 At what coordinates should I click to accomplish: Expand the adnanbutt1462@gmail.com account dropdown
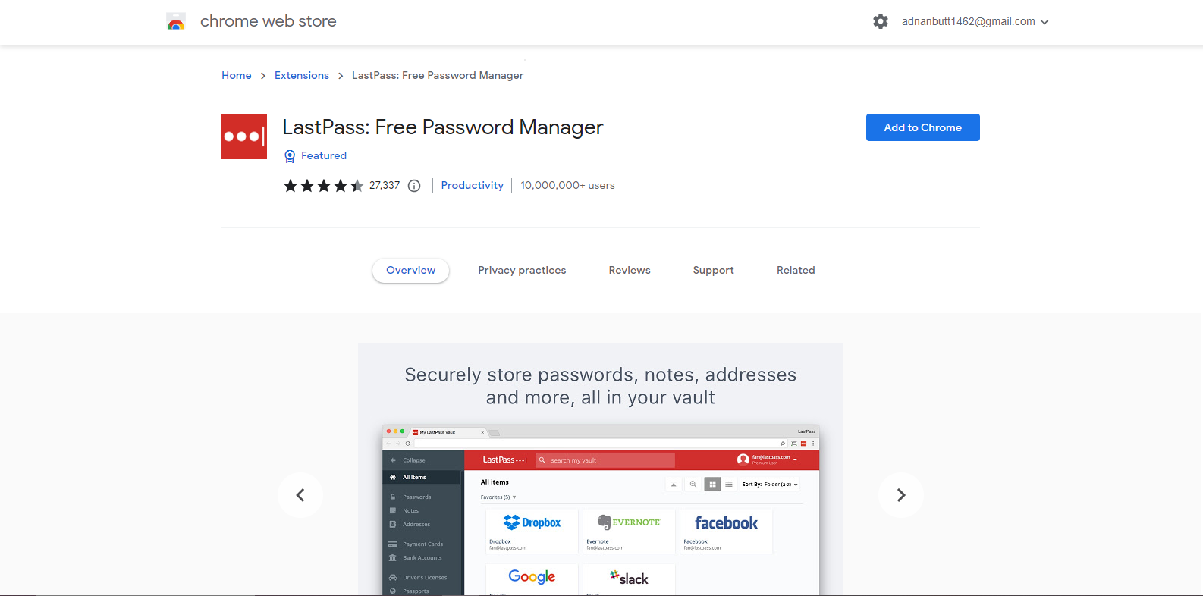[975, 21]
